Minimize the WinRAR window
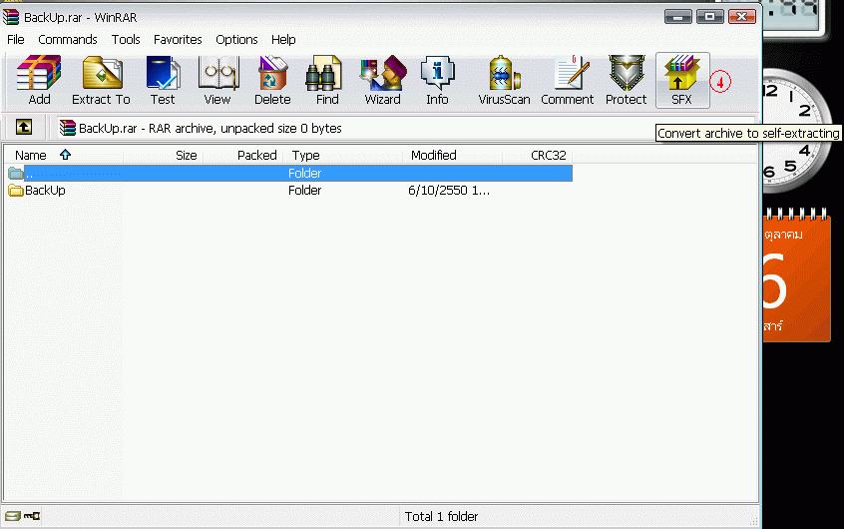Viewport: 844px width, 529px height. [x=677, y=17]
